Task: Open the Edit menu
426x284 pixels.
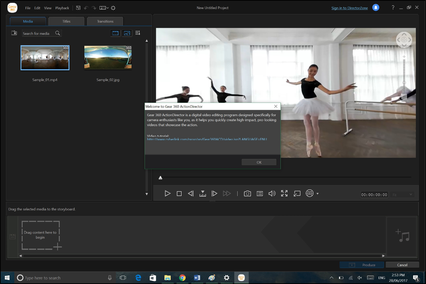Action: coord(37,8)
